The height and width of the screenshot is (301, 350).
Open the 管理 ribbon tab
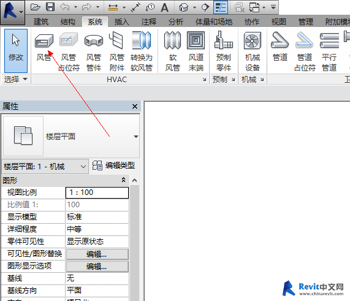pyautogui.click(x=306, y=22)
